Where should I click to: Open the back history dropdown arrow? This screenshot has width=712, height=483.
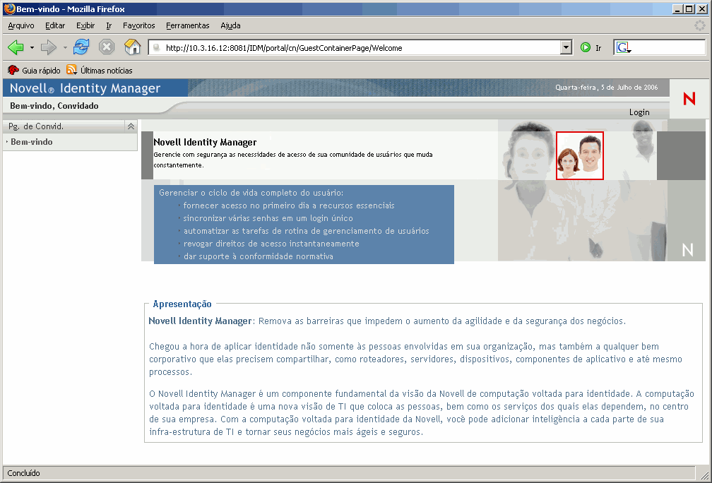32,48
